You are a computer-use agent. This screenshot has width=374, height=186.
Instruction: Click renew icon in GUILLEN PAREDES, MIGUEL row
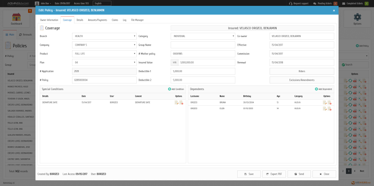350,135
